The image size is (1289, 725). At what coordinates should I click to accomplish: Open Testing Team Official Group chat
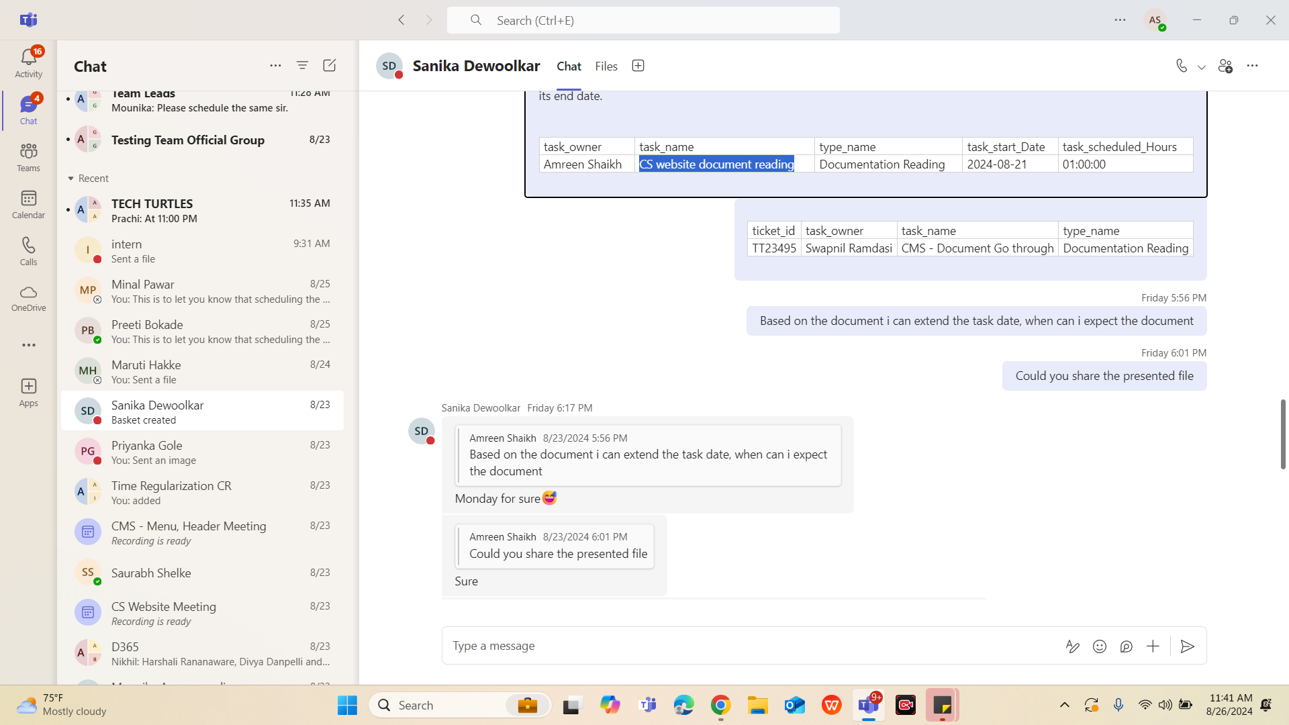[202, 140]
